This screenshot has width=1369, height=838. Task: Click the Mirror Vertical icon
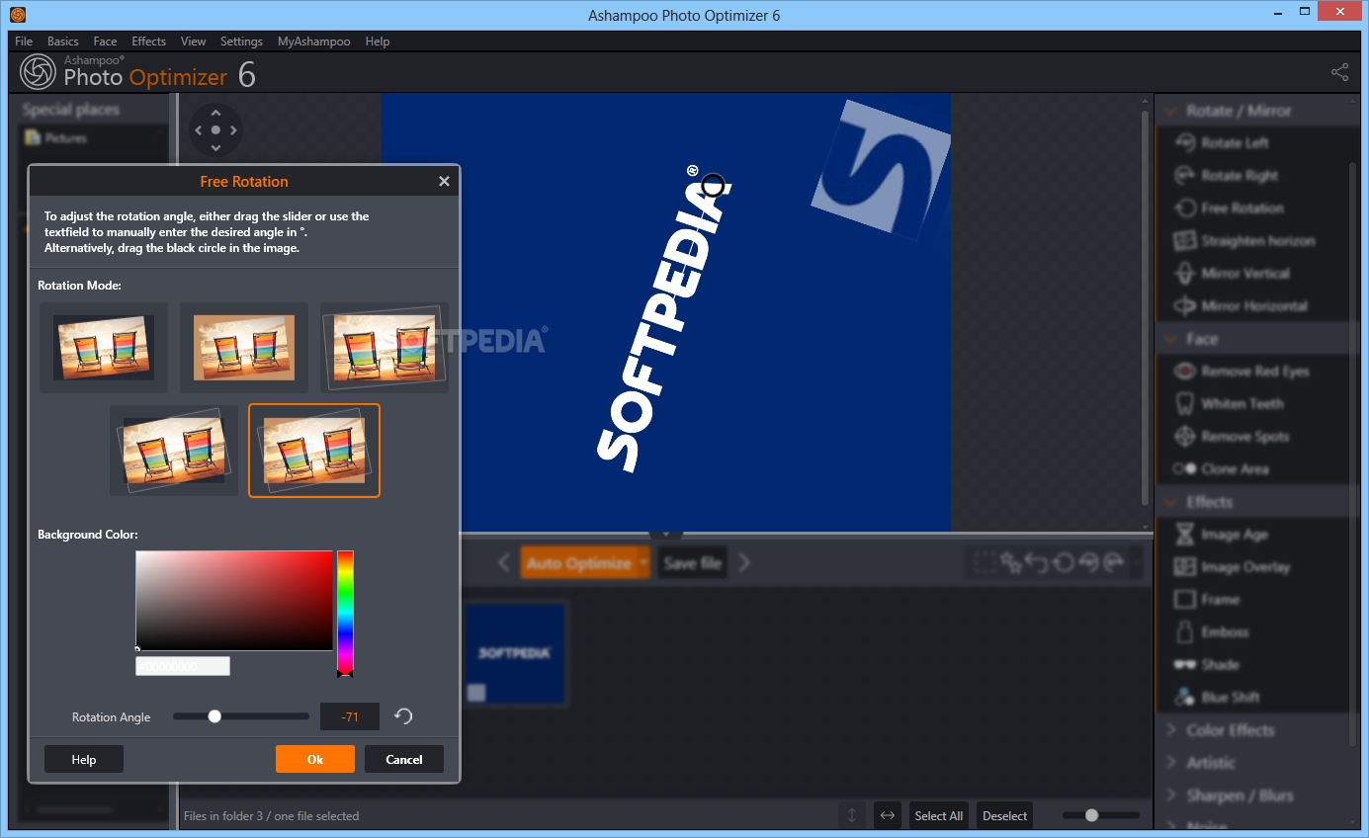[1184, 274]
